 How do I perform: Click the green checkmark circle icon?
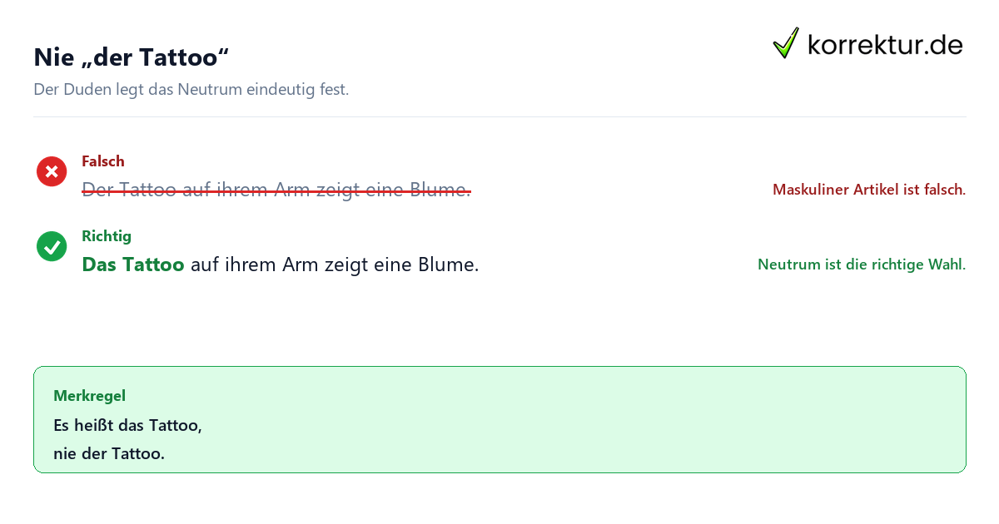pyautogui.click(x=52, y=246)
